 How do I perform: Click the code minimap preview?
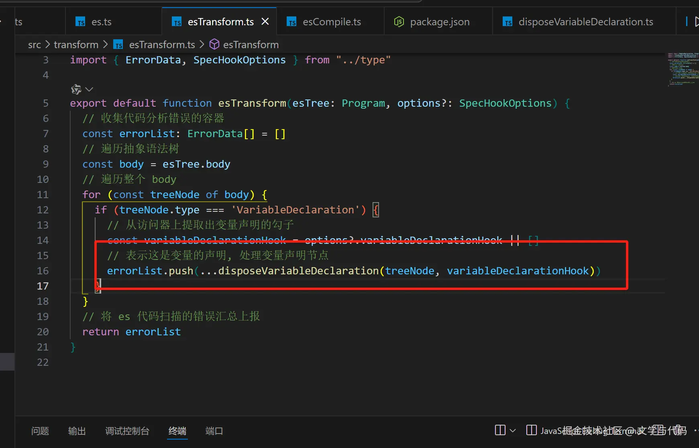click(x=683, y=69)
